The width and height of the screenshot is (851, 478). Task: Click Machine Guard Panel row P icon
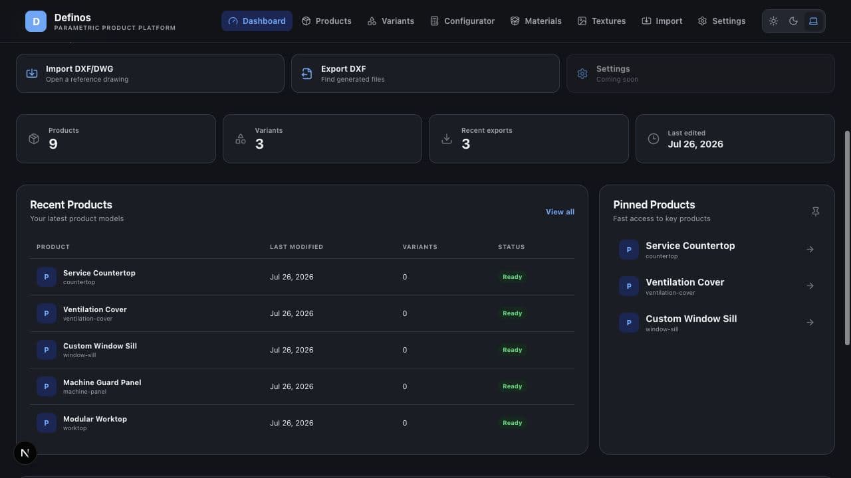[x=47, y=386]
